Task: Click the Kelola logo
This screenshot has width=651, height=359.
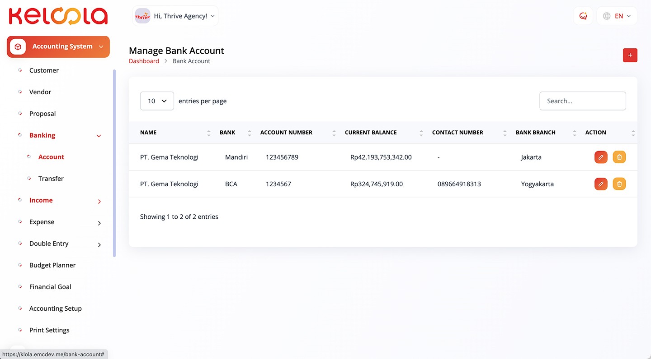Action: click(58, 16)
